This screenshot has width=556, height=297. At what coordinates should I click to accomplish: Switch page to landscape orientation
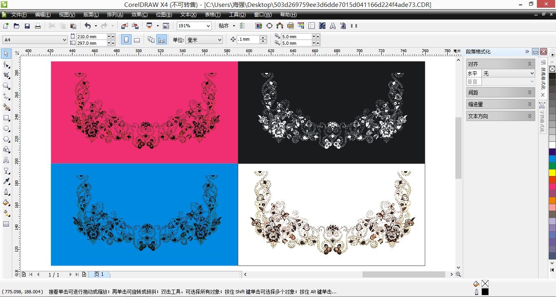click(137, 40)
